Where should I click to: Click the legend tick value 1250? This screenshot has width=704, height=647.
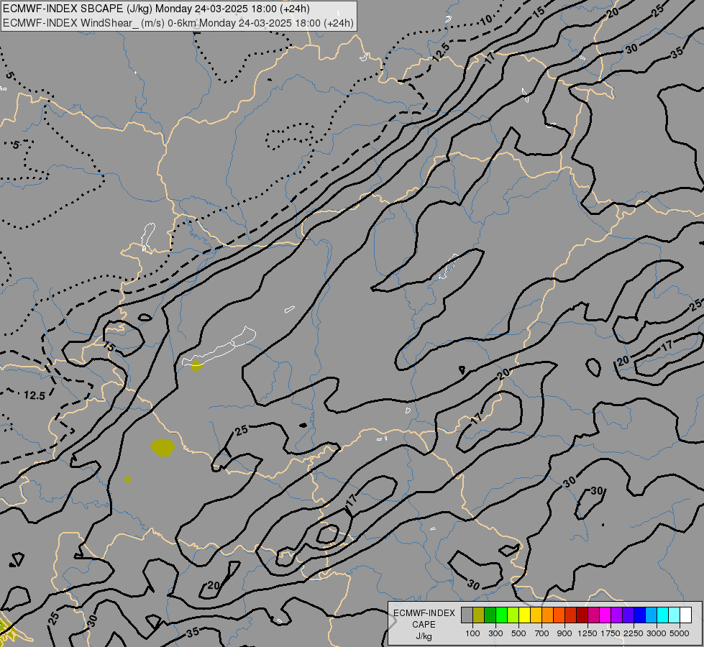[588, 633]
